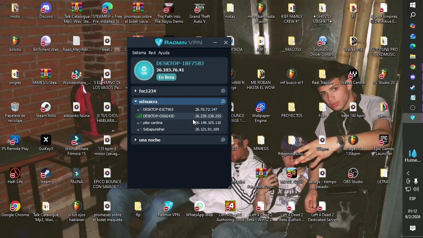Select the FL Studio 20 desktop icon
The image size is (423, 238).
pos(384,77)
